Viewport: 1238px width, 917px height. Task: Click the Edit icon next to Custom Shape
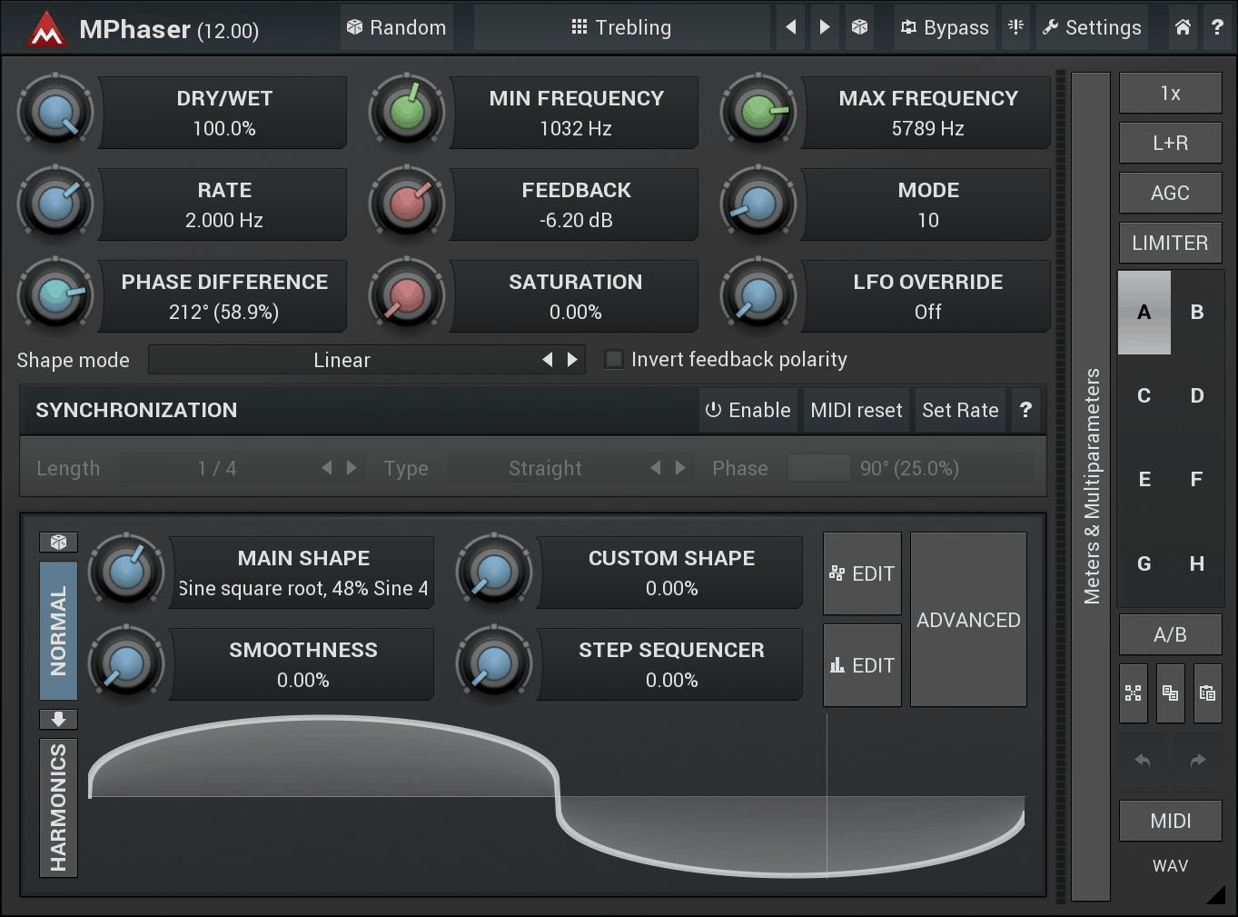861,573
